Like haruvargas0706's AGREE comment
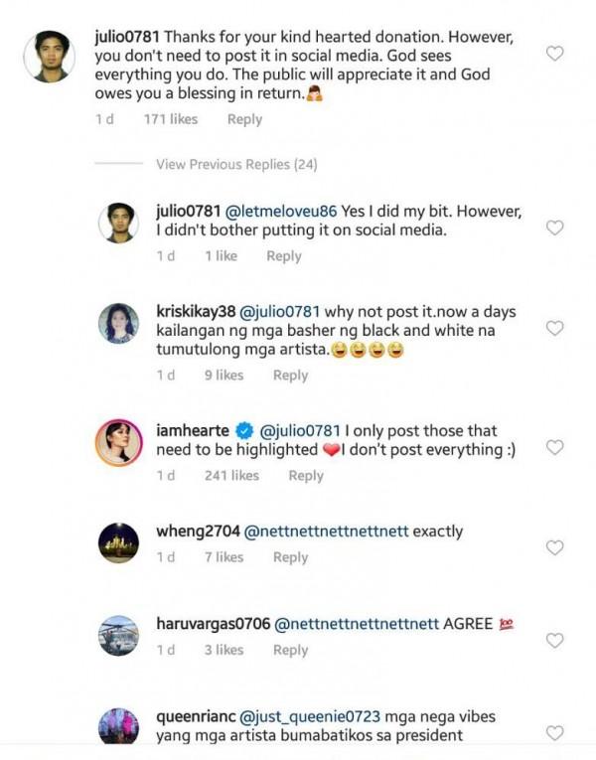The height and width of the screenshot is (760, 596). pos(555,640)
